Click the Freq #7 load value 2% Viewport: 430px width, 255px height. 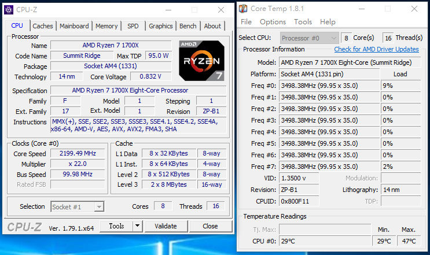pyautogui.click(x=400, y=167)
